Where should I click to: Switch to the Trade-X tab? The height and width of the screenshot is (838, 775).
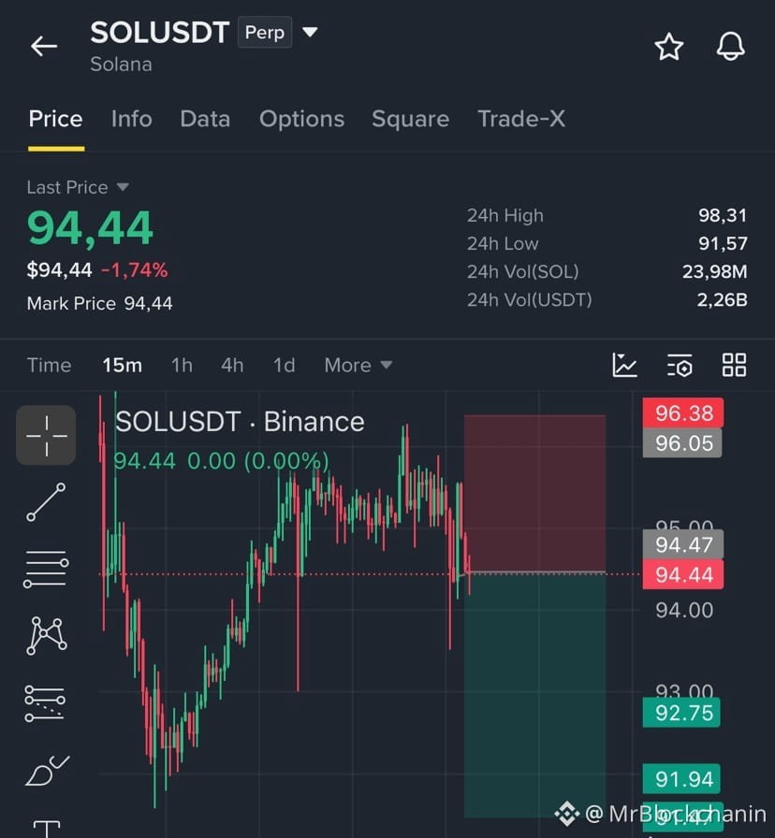tap(521, 119)
